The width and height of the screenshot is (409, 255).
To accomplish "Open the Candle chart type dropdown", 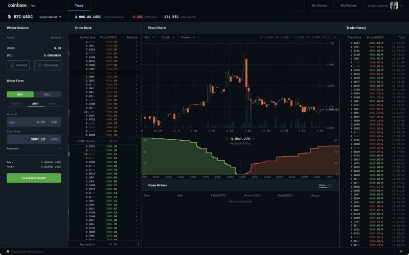I will point(168,37).
